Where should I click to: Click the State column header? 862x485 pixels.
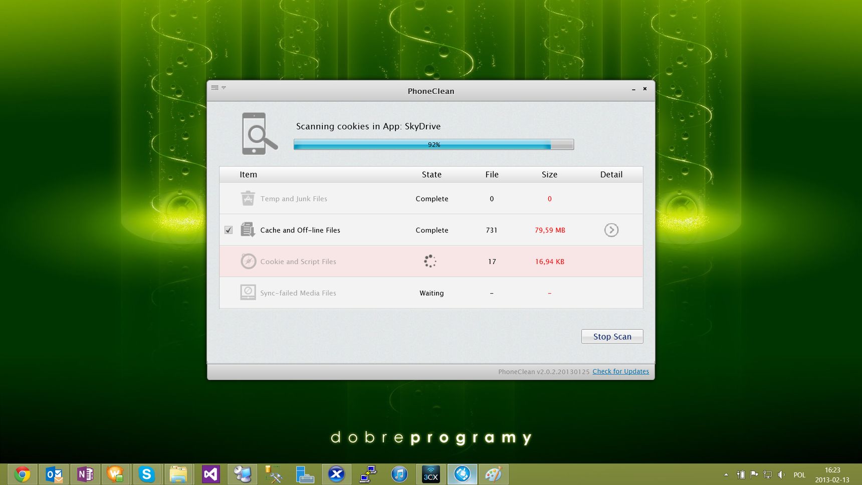pyautogui.click(x=432, y=174)
